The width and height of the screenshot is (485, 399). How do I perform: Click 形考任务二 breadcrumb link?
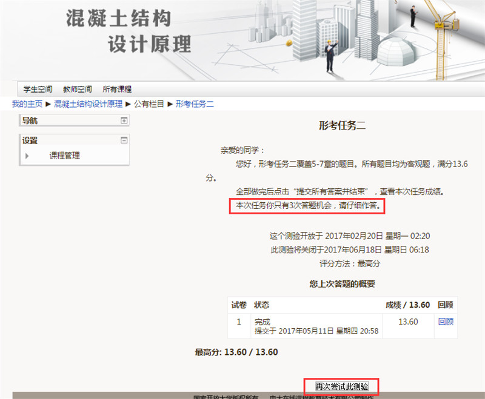pos(195,104)
